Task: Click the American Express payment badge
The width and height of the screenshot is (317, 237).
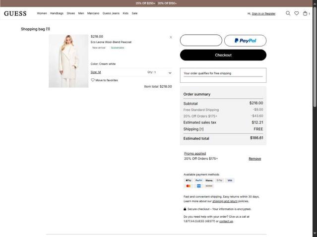Action: point(199,186)
